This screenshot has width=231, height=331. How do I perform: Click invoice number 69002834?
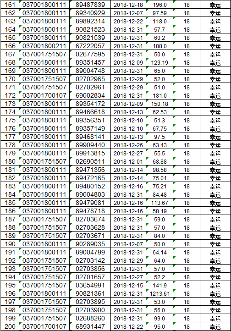(90, 95)
